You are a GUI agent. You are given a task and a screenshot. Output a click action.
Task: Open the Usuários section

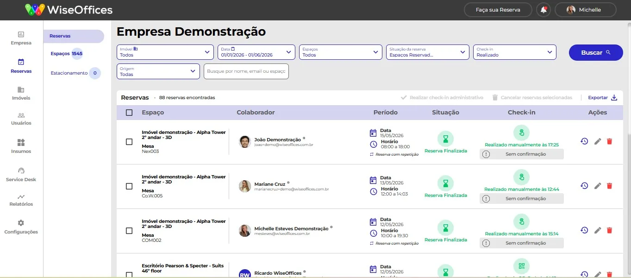pyautogui.click(x=21, y=119)
